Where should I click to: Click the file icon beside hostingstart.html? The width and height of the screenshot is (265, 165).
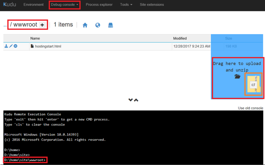(32, 46)
